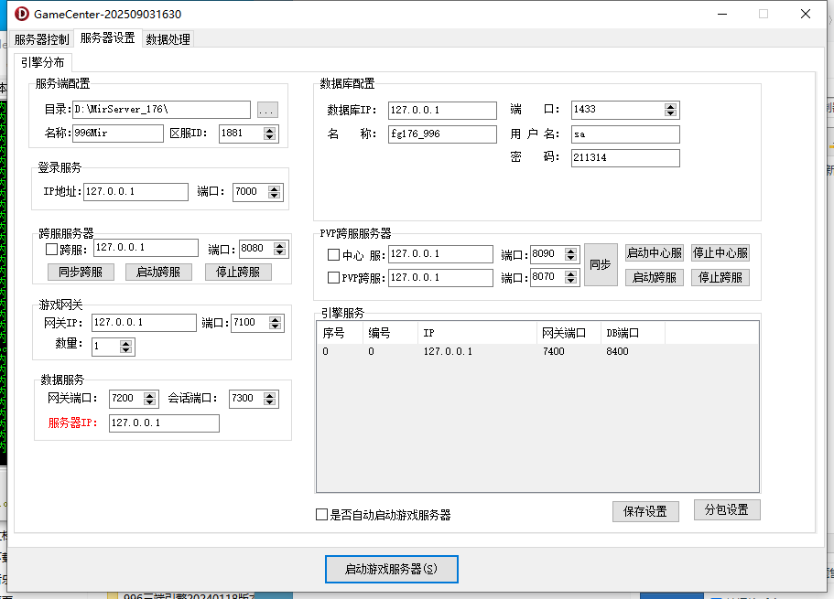Increase the gateway 数量 value
Image resolution: width=834 pixels, height=599 pixels.
(126, 344)
